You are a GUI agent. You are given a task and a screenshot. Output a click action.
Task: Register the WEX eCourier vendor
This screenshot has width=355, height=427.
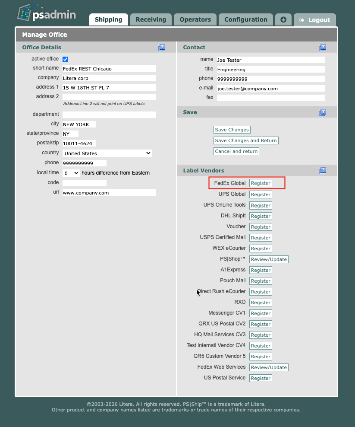click(261, 249)
